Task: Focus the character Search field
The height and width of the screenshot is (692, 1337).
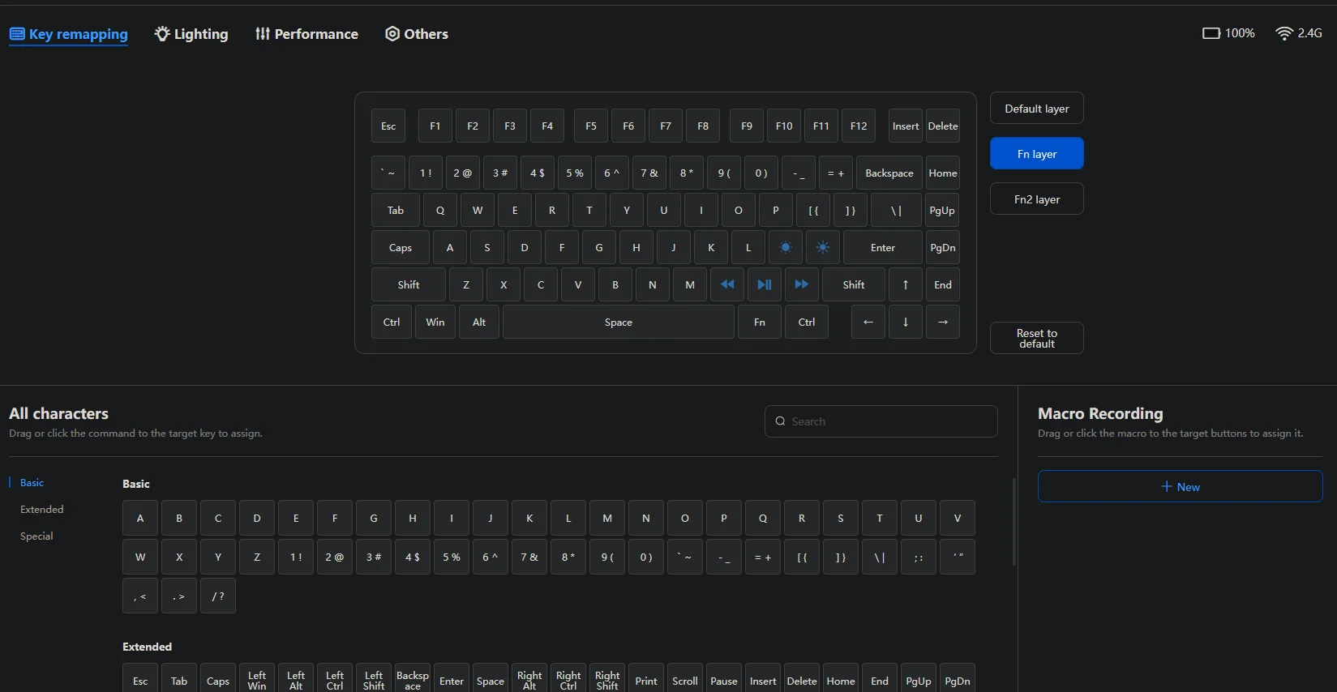Action: pos(881,421)
